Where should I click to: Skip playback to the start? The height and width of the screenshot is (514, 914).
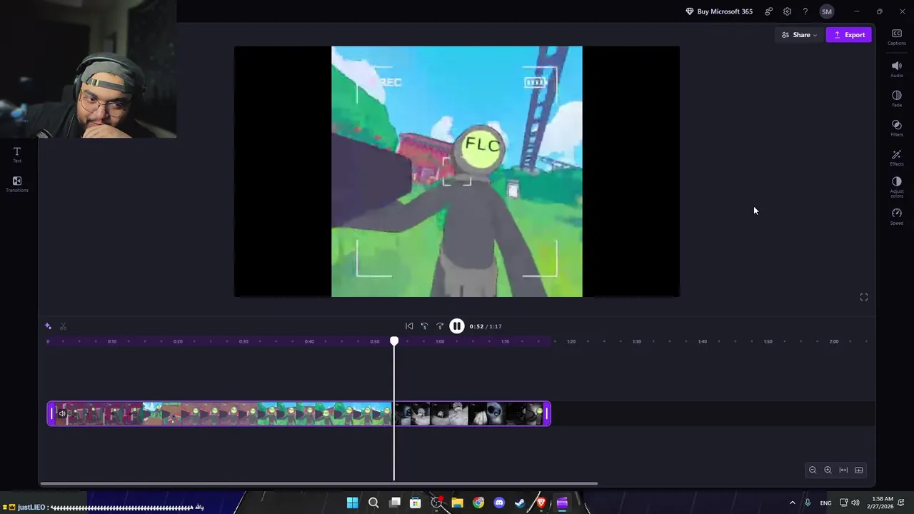409,326
